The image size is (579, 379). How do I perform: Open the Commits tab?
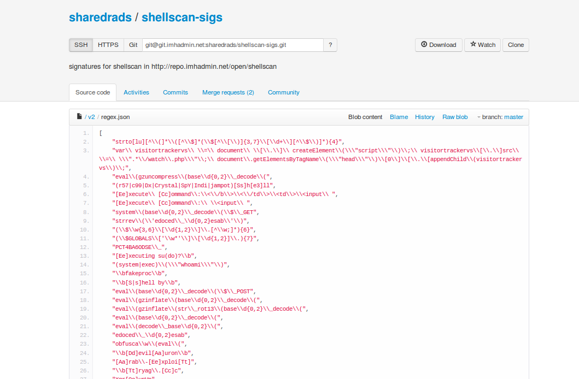pyautogui.click(x=176, y=92)
